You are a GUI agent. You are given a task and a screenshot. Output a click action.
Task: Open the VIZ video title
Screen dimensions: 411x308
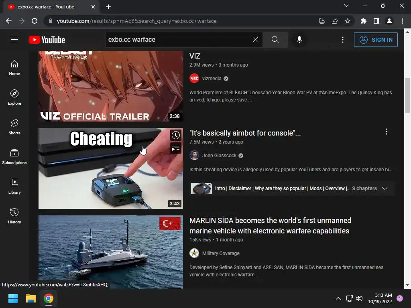[195, 56]
